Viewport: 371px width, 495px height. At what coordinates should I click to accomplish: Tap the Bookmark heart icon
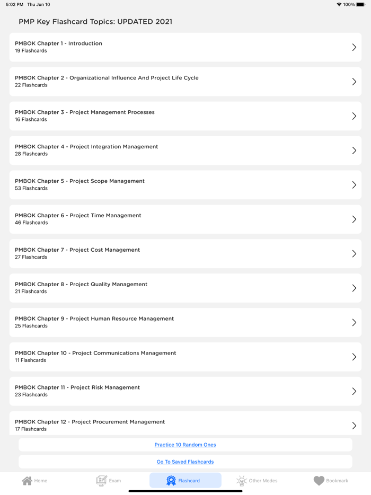click(x=319, y=480)
